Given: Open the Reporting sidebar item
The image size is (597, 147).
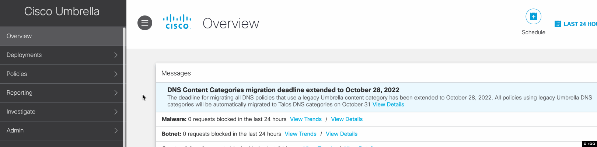Looking at the screenshot, I should coord(61,93).
